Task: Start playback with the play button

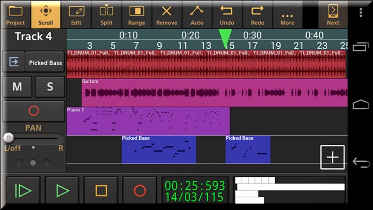Action: pyautogui.click(x=62, y=190)
